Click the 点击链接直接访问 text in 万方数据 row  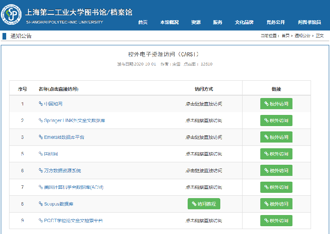click(204, 171)
